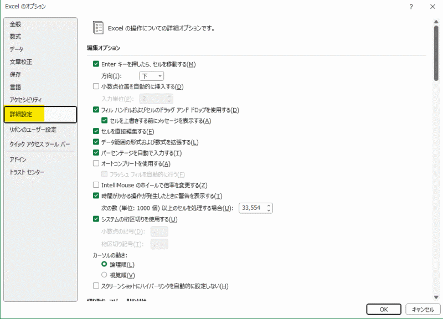Click the '編集オプション' section heading
The height and width of the screenshot is (319, 443).
coord(104,48)
